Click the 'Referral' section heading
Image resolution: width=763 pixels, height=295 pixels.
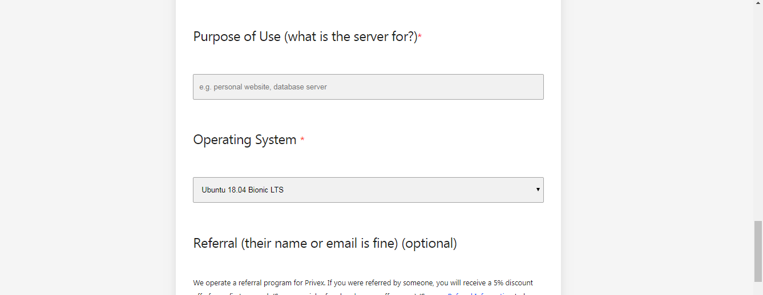point(215,244)
